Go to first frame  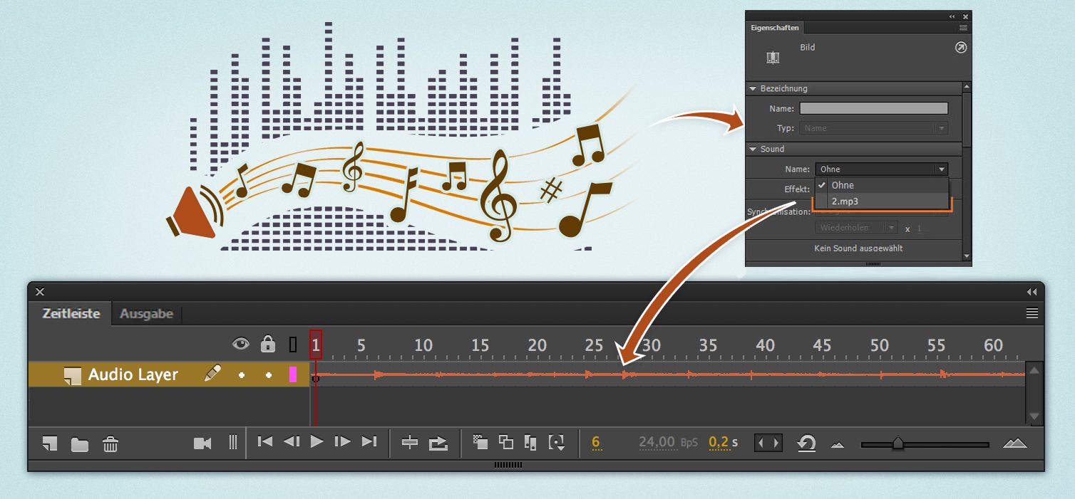(x=264, y=441)
